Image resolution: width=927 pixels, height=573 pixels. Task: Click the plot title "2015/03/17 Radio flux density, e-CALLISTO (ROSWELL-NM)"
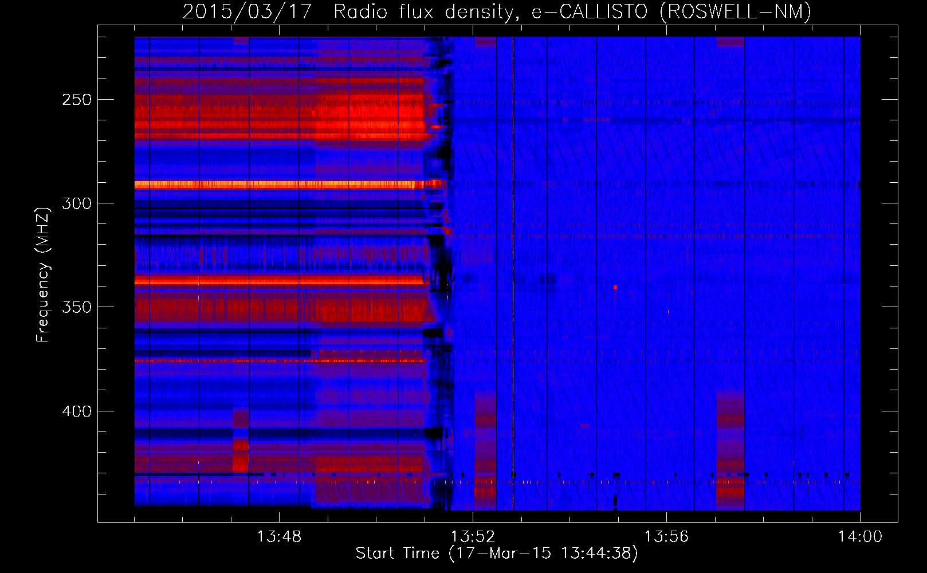(497, 11)
